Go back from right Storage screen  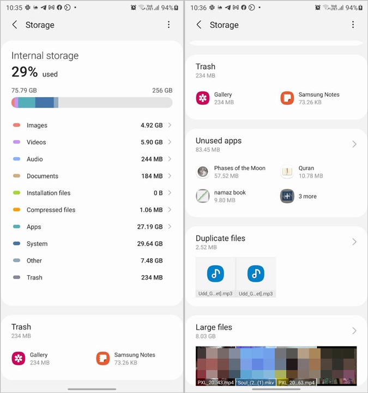(x=199, y=25)
